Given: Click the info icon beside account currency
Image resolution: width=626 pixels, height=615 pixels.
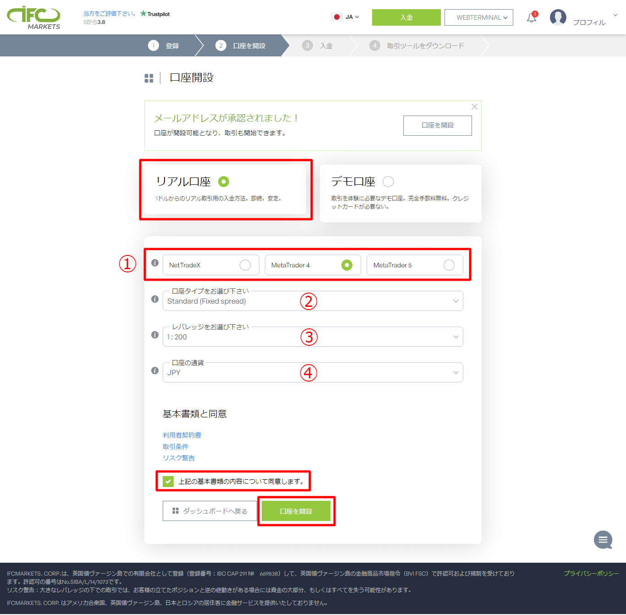Looking at the screenshot, I should tap(155, 371).
